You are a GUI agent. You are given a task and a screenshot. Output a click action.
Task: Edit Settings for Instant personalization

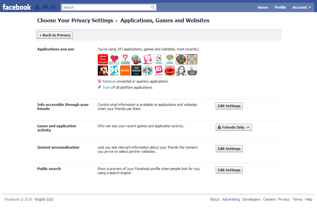(229, 149)
